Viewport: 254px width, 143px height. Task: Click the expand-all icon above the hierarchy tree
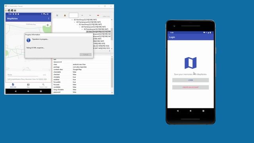pyautogui.click(x=57, y=15)
